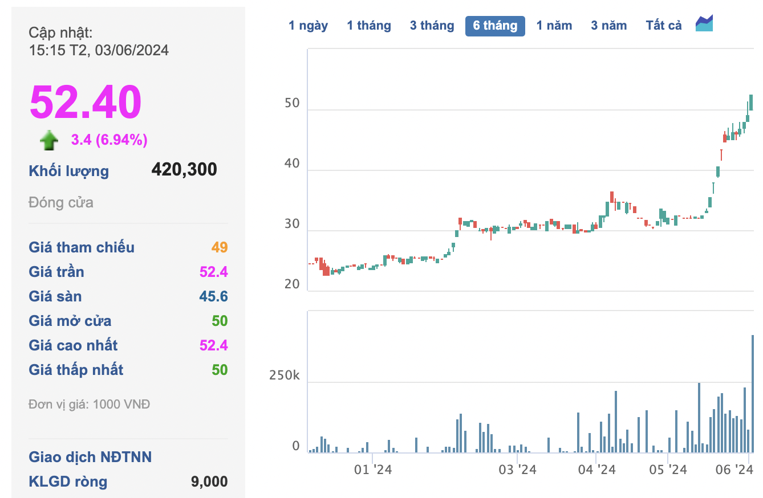Click the KLGD ròng value 9,000
Viewport: 763px width, 498px height.
pyautogui.click(x=209, y=481)
